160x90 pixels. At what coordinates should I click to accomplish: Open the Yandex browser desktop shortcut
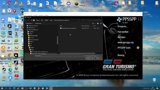point(9,10)
